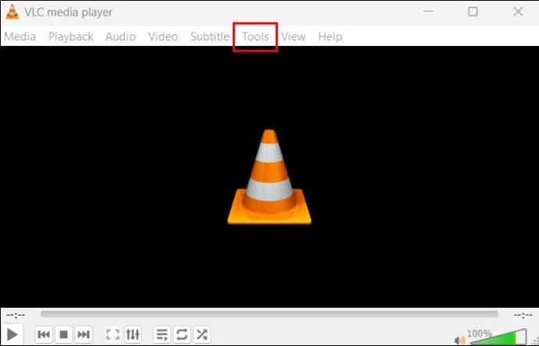Screen dimensions: 539x346
Task: Open the Audio menu
Action: click(120, 37)
